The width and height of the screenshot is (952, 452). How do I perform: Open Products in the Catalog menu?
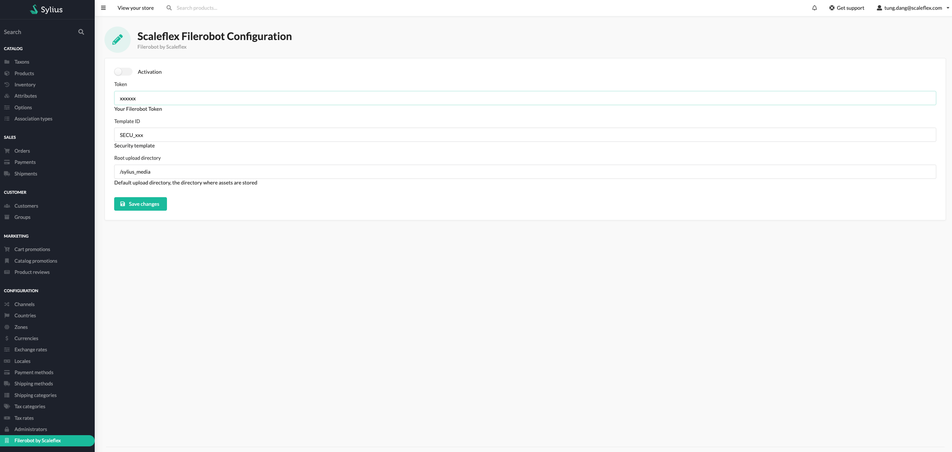[24, 73]
